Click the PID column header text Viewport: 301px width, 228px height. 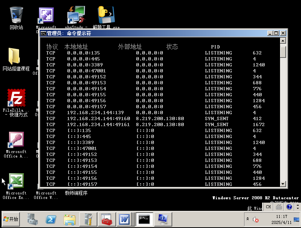click(215, 47)
